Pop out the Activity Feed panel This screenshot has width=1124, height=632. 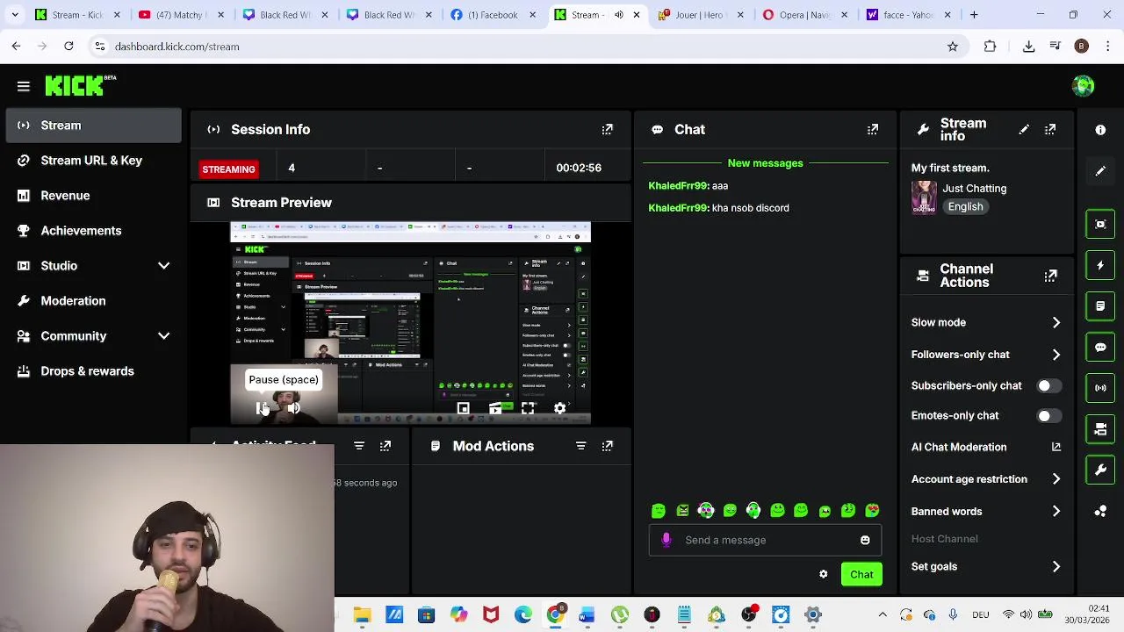(385, 446)
